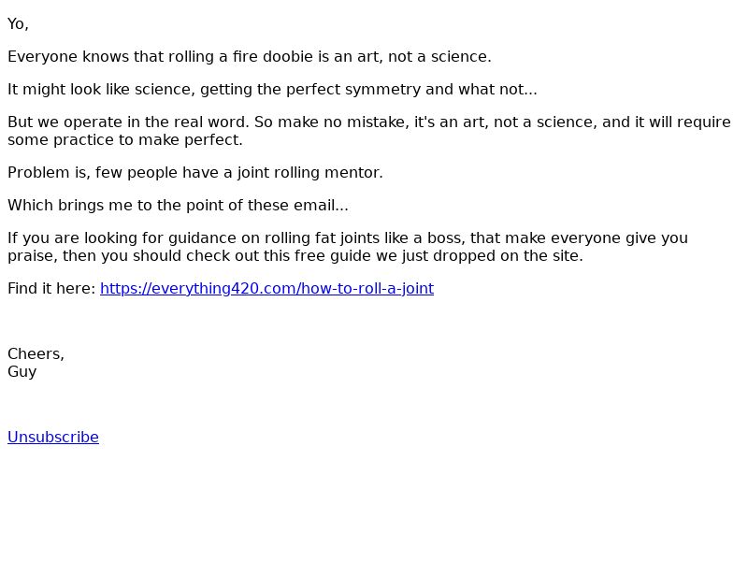This screenshot has width=748, height=561.
Task: Click the Unsubscribe link
Action: pyautogui.click(x=53, y=438)
